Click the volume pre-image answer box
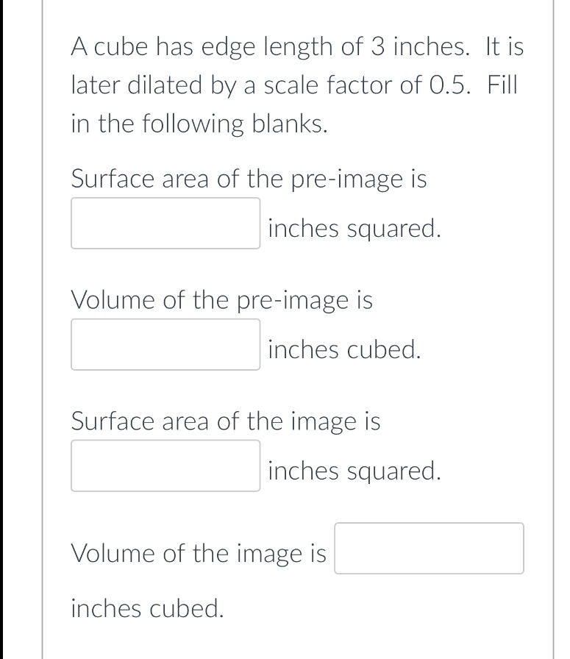 [165, 344]
